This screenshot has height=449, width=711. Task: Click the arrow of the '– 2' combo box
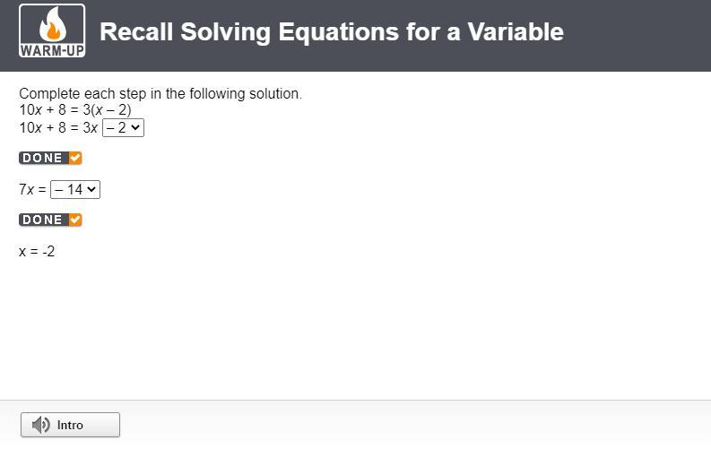coord(135,127)
